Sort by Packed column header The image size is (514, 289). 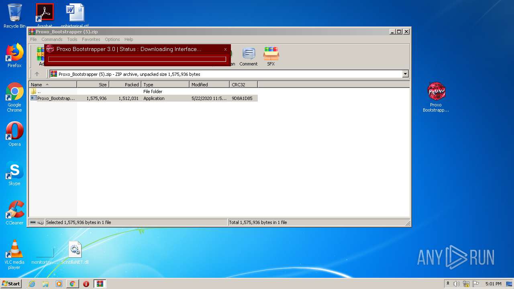(x=125, y=85)
